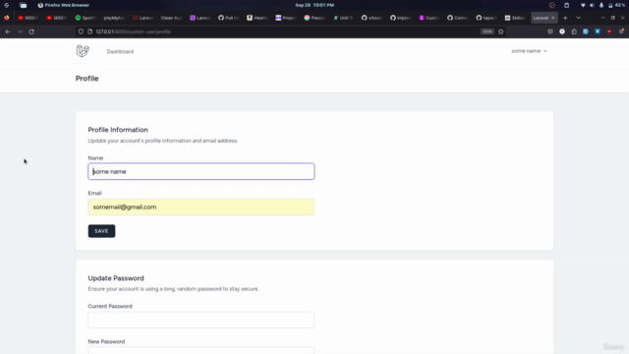Image resolution: width=629 pixels, height=354 pixels.
Task: Switch to the Pull request GitHub tab
Action: point(229,18)
